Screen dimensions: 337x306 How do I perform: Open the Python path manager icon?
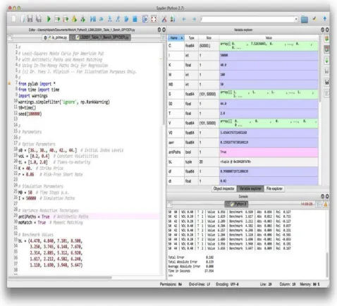173,19
